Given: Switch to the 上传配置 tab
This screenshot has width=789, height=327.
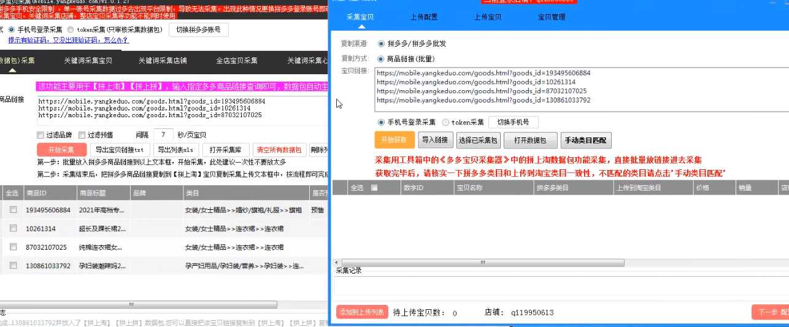Looking at the screenshot, I should click(x=424, y=17).
